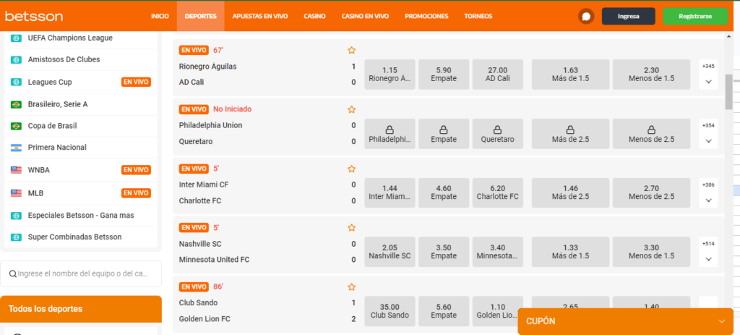The height and width of the screenshot is (335, 740).
Task: Select Club Sando odds 35.00
Action: (390, 311)
